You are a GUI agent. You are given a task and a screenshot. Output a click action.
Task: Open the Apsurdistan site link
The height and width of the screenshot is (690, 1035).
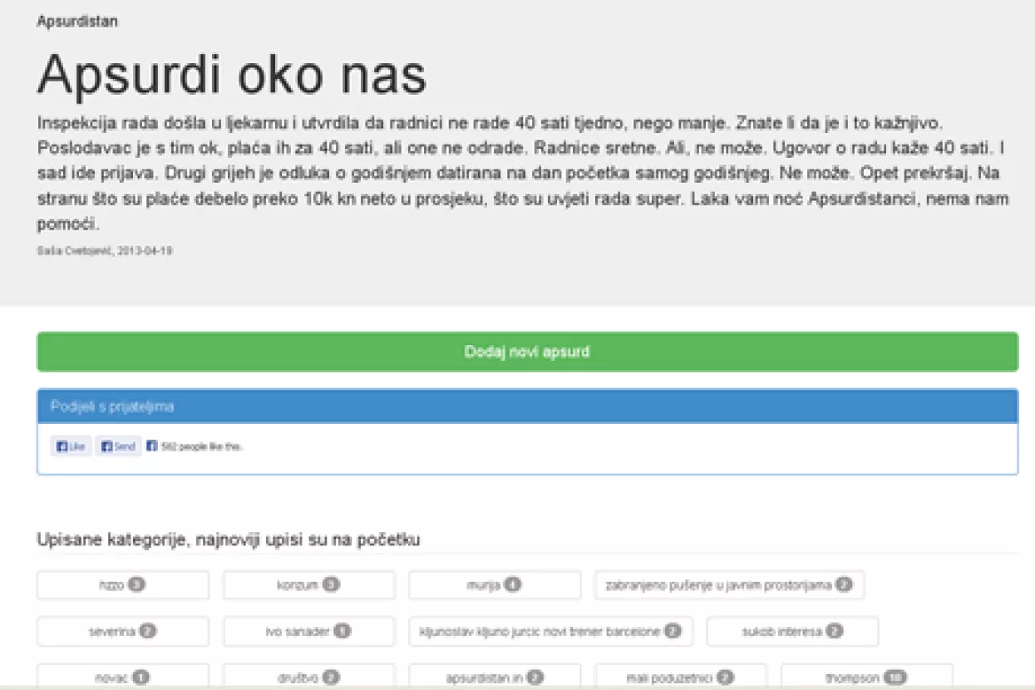click(x=77, y=22)
